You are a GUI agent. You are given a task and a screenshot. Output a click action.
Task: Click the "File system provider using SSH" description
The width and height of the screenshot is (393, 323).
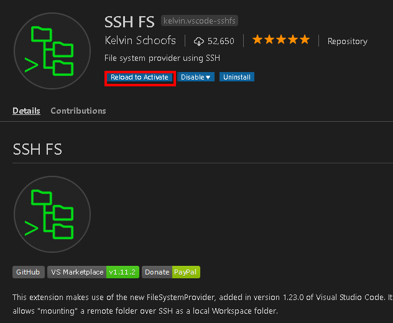[x=163, y=58]
